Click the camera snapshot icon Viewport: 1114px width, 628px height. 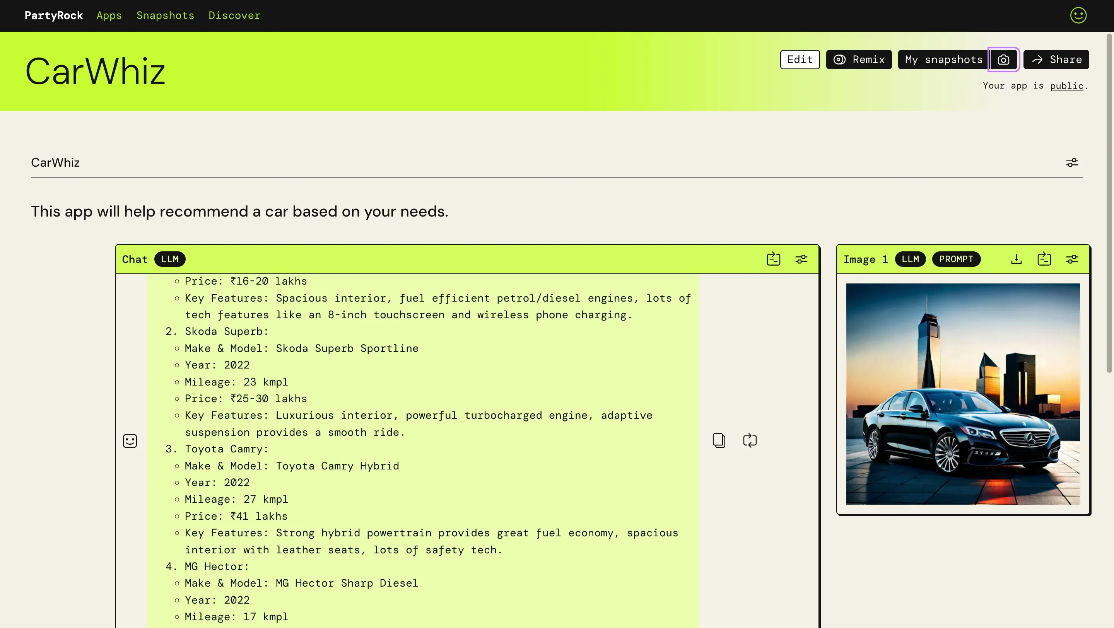[x=1003, y=59]
